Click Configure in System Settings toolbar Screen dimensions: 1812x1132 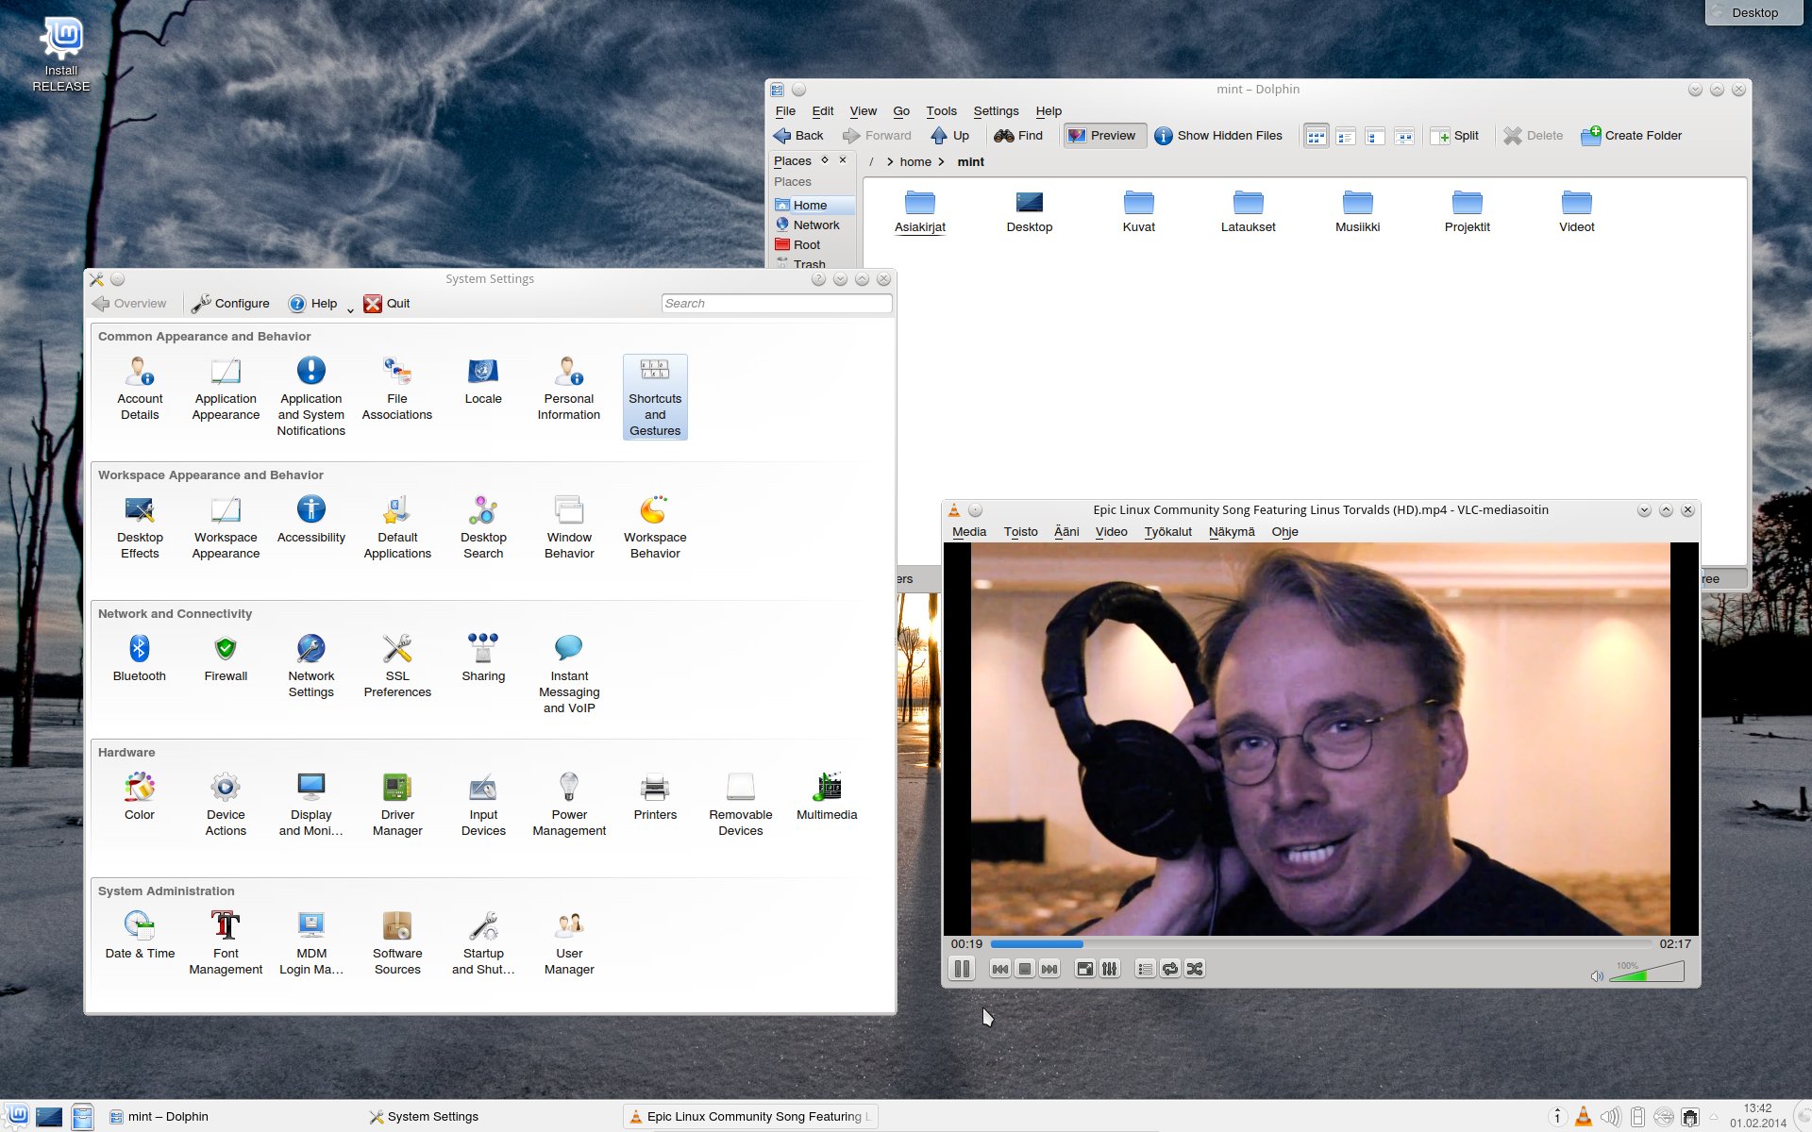[x=230, y=304]
